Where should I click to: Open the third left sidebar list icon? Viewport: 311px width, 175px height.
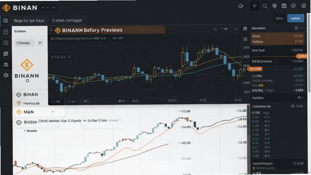tap(5, 43)
